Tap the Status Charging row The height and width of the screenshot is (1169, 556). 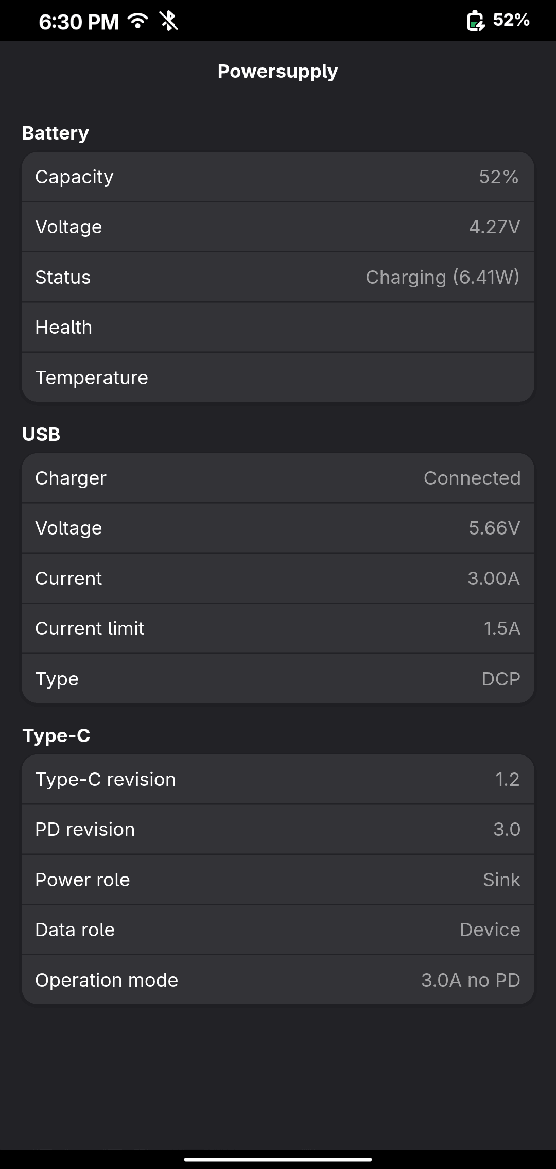(x=278, y=277)
